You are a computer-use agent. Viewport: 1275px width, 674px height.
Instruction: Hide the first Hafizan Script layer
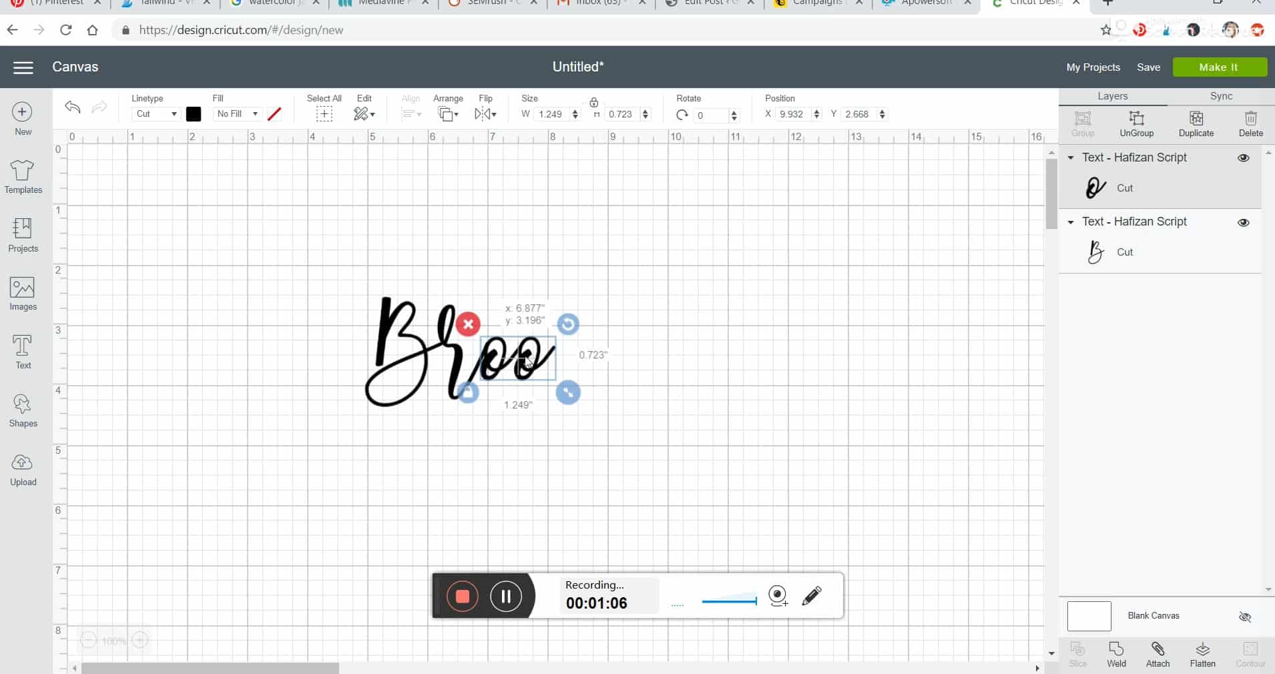[x=1243, y=158]
